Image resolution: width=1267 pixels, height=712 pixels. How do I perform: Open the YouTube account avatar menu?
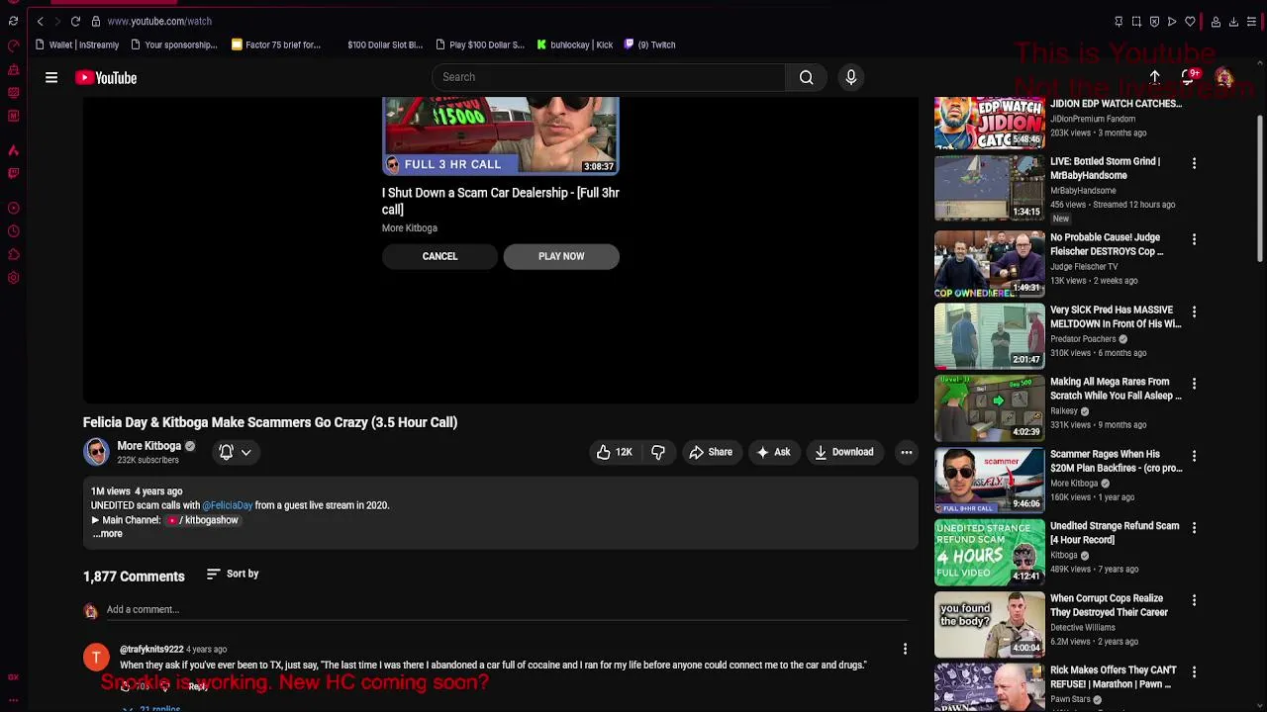click(x=1224, y=78)
